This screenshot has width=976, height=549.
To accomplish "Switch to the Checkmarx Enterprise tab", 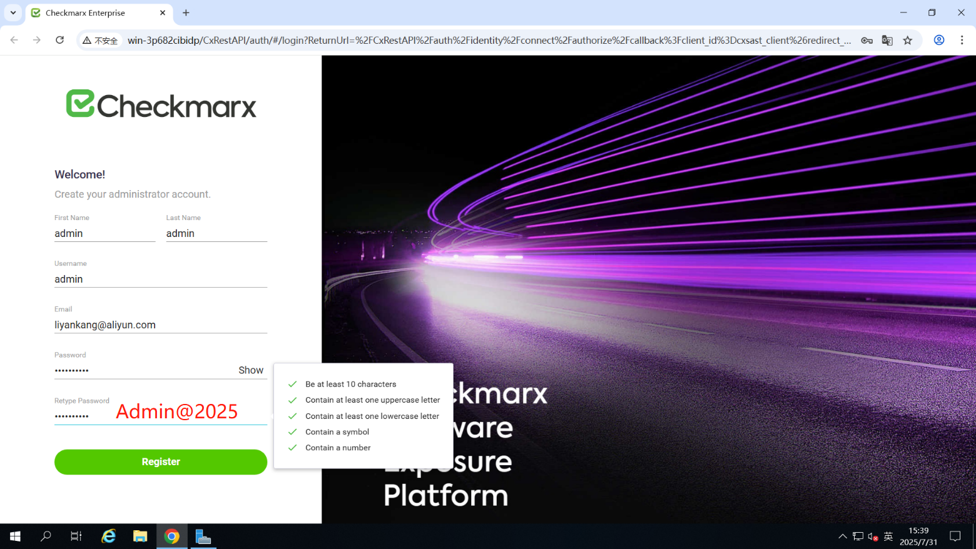I will 99,13.
